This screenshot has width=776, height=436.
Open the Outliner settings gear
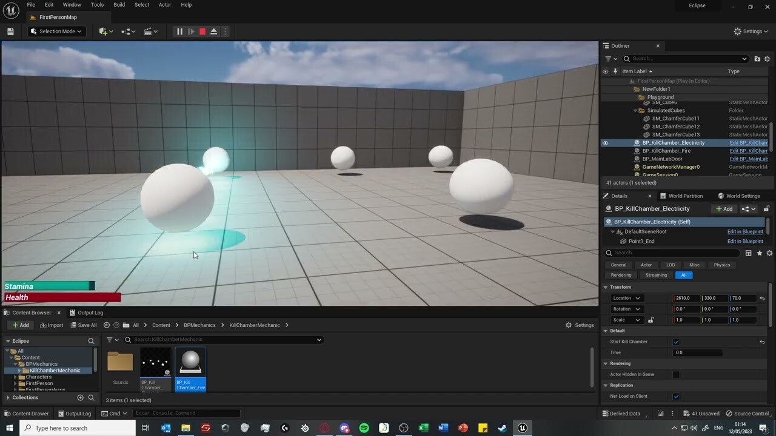(x=768, y=59)
